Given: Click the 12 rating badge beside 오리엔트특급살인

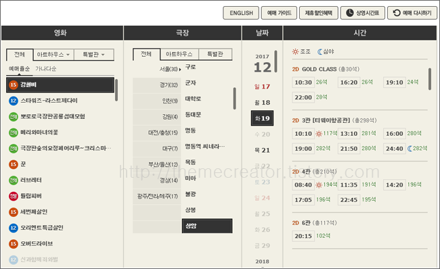Looking at the screenshot, I should [x=13, y=228].
